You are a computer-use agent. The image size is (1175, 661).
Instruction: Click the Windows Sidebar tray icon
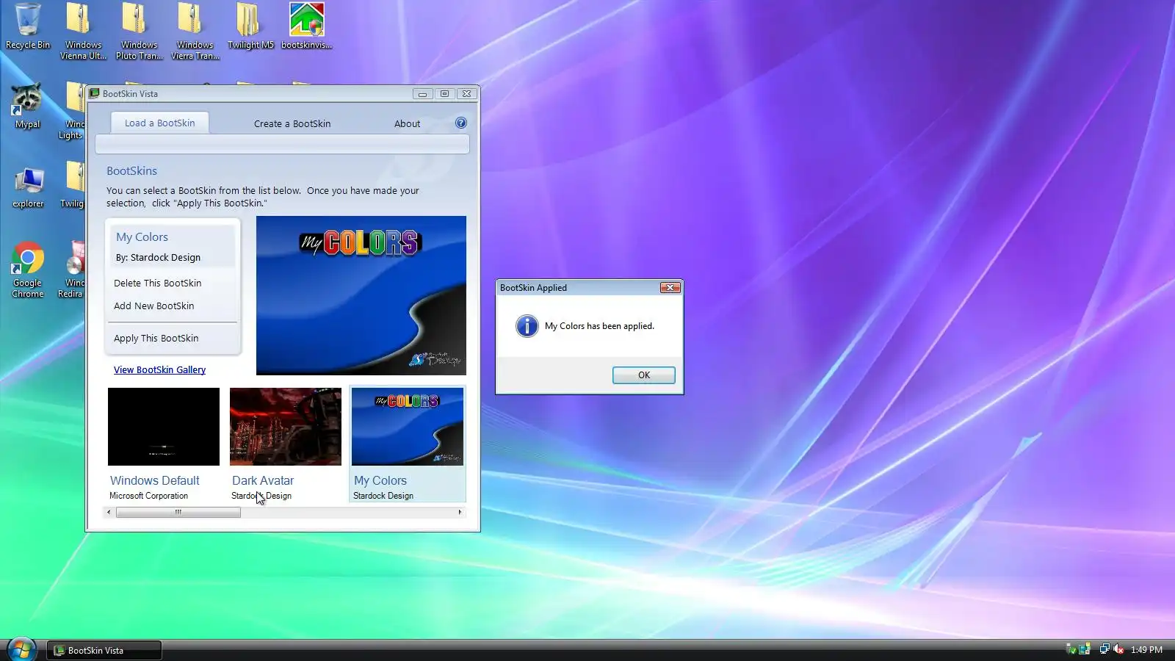[x=1084, y=649]
